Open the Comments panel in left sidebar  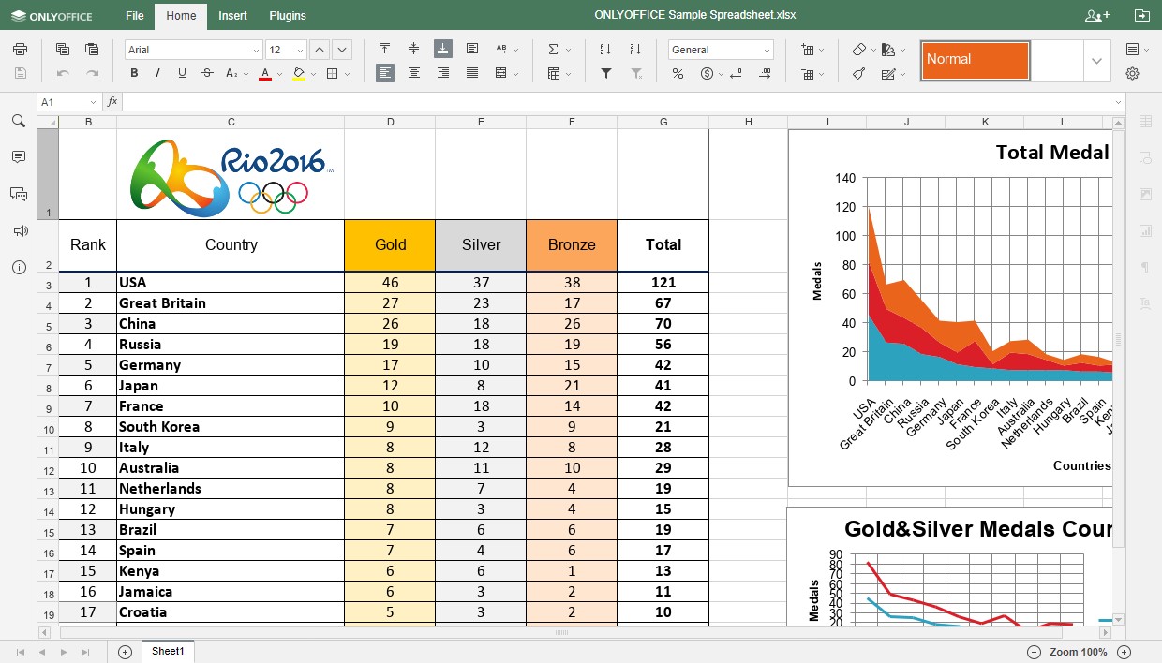[x=18, y=157]
